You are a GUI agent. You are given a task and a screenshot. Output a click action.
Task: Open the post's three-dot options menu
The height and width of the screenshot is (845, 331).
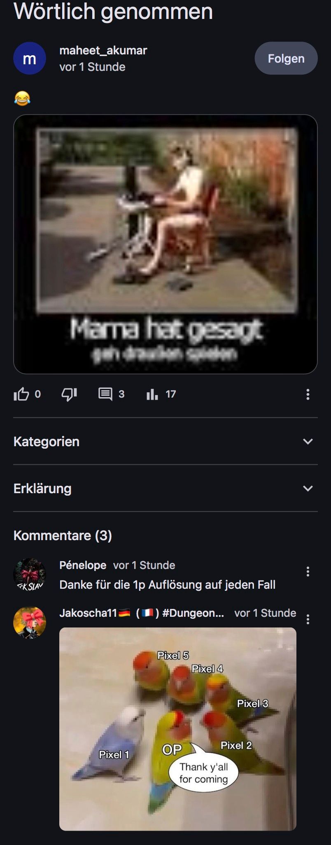[308, 394]
